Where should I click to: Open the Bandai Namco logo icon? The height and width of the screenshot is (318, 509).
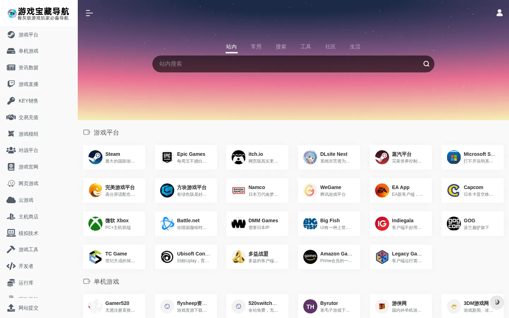tap(239, 190)
